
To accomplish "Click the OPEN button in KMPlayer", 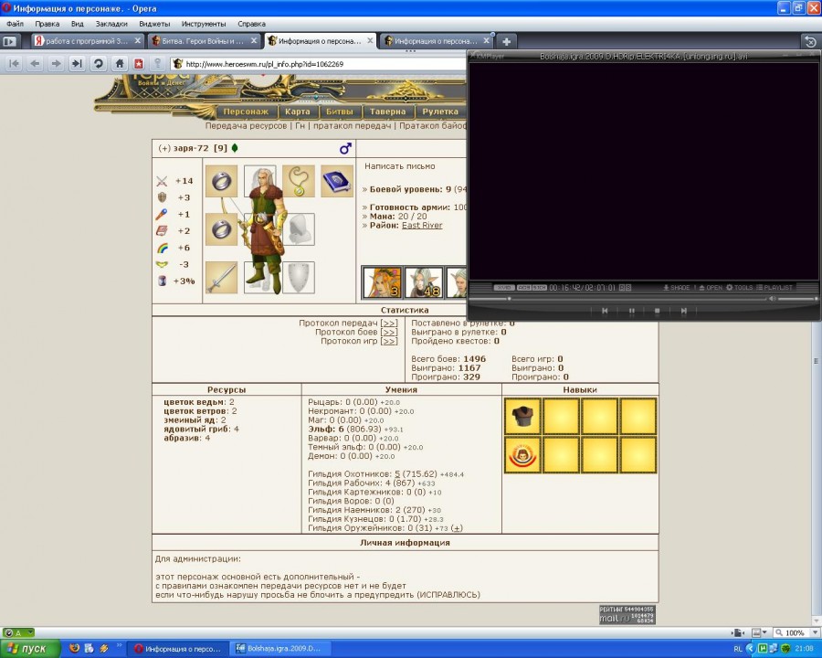I will pos(711,288).
